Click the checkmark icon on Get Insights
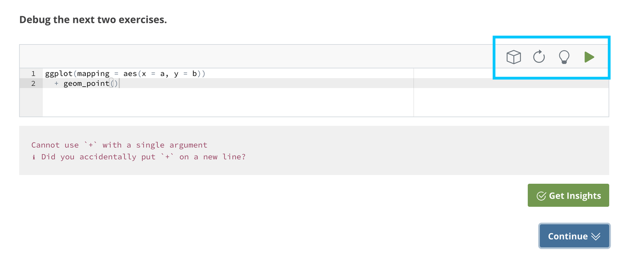The width and height of the screenshot is (624, 260). (541, 196)
